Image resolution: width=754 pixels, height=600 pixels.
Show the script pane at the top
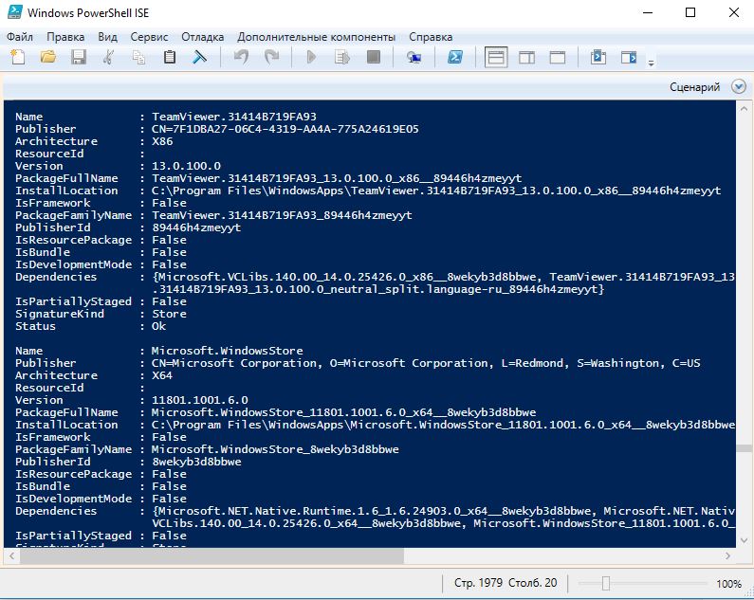click(496, 58)
